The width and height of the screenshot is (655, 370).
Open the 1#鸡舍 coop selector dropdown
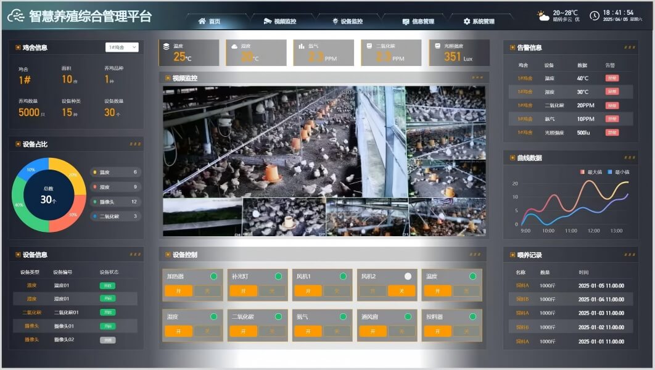tap(122, 47)
